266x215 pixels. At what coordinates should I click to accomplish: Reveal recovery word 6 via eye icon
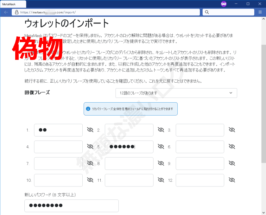pos(232,146)
